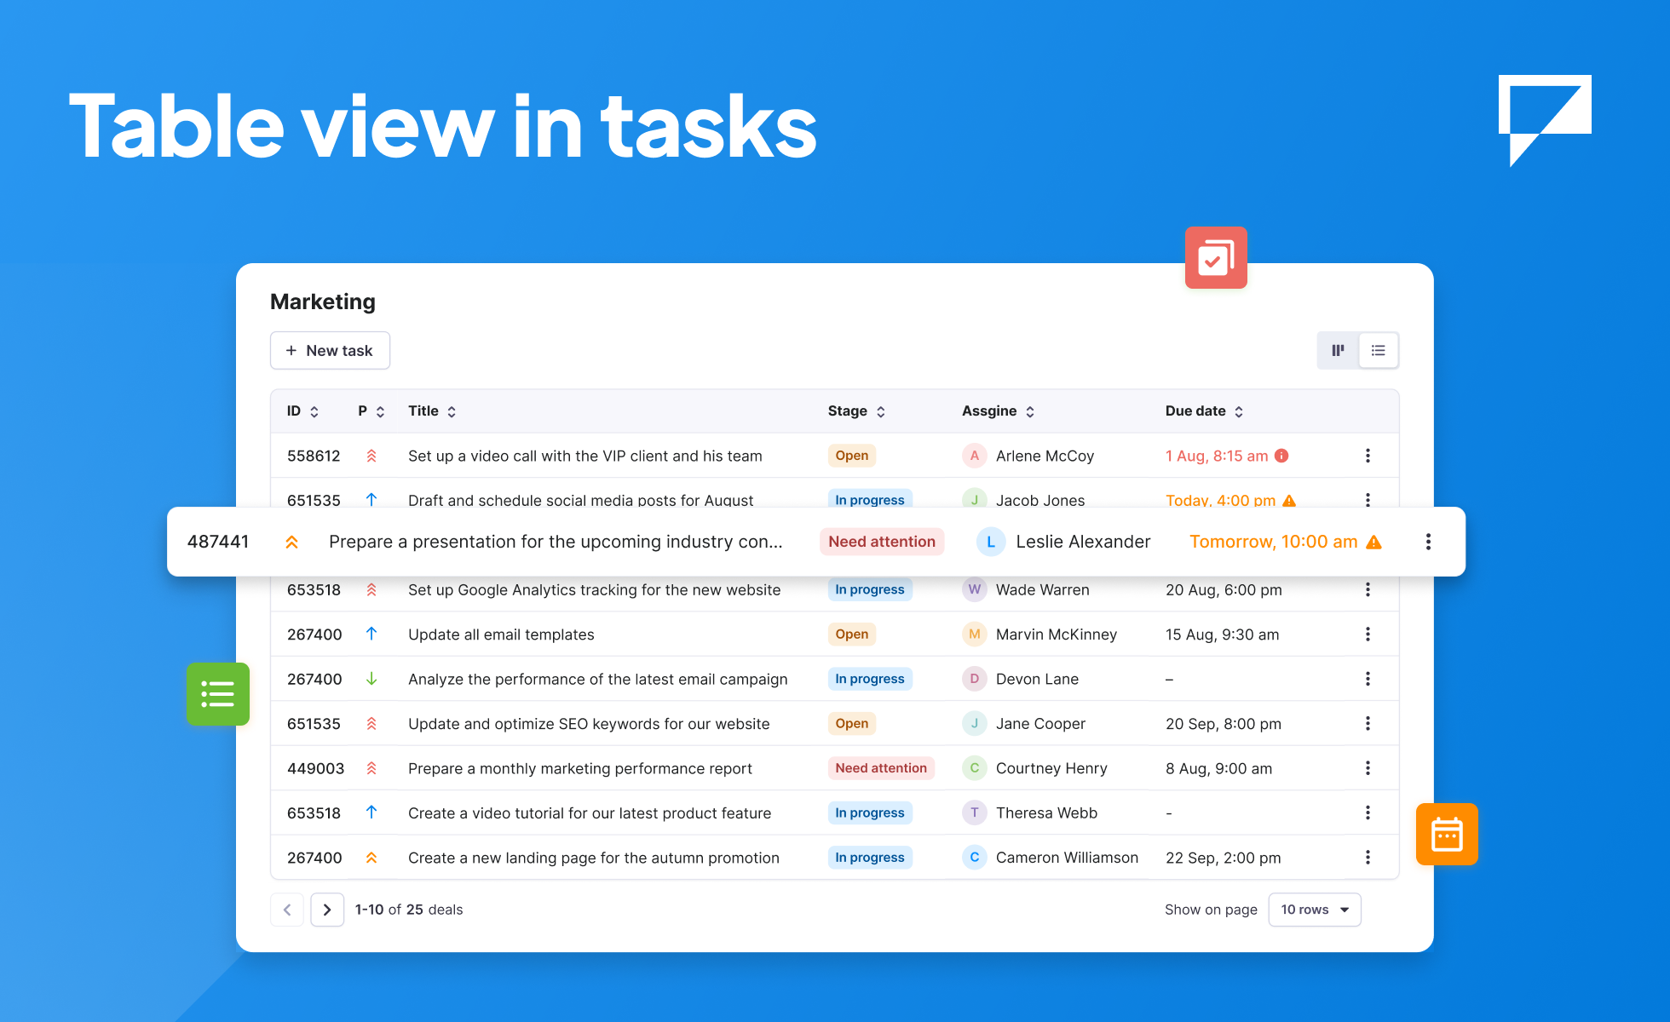
Task: Open row menu for Arlene McCoy task
Action: click(x=1368, y=456)
